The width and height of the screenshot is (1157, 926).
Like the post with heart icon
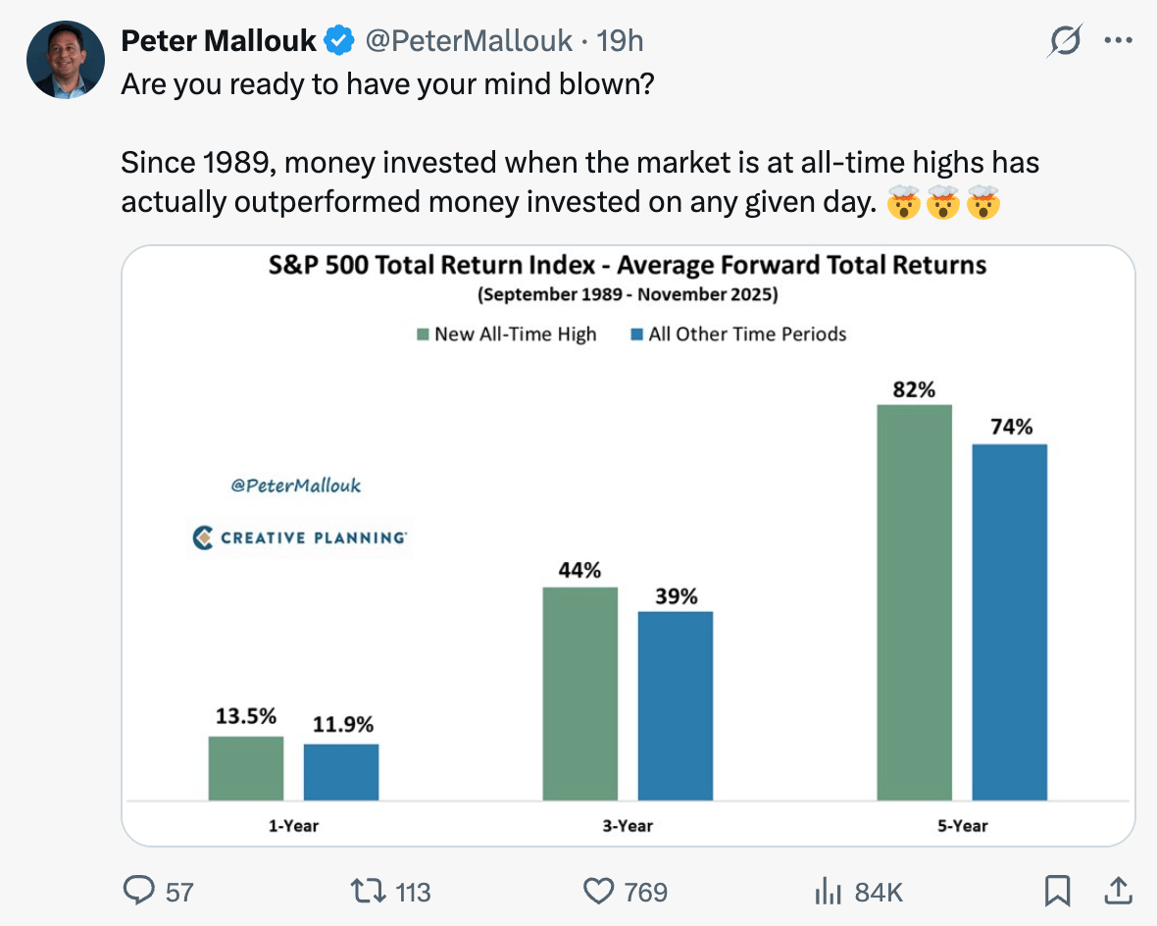coord(597,891)
